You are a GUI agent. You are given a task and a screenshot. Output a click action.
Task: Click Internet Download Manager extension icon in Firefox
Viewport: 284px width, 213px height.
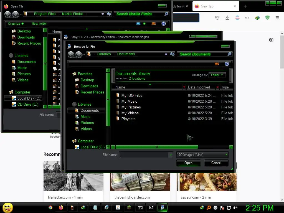[x=257, y=18]
